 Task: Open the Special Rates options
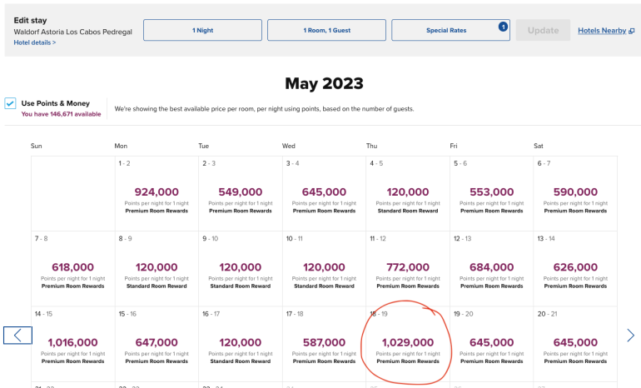(445, 30)
